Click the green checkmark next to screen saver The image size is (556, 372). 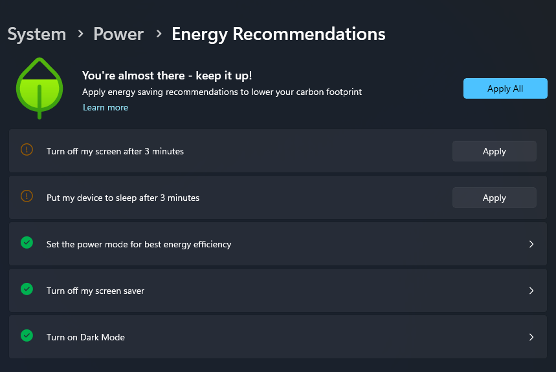(x=27, y=289)
